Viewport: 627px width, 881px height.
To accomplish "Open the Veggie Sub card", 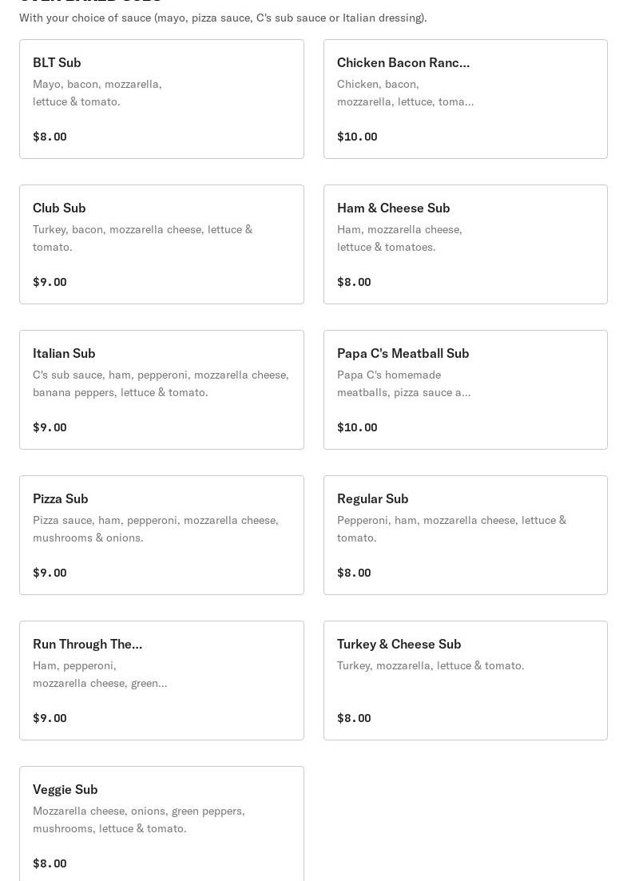I will [162, 823].
